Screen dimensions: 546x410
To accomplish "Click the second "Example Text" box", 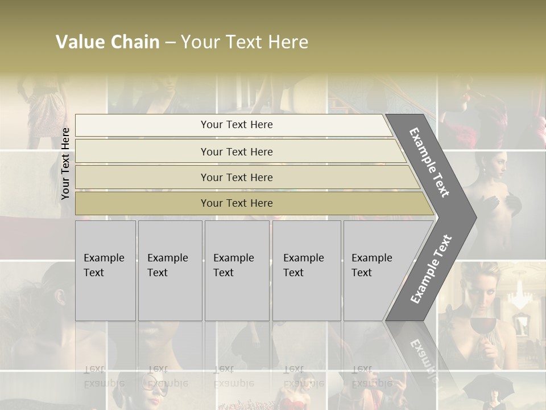I will coord(169,270).
